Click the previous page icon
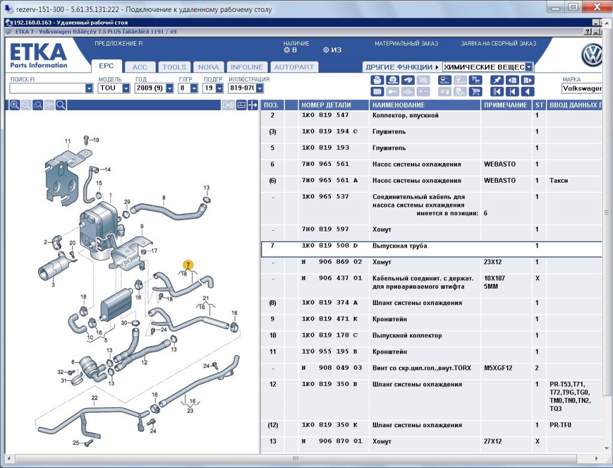This screenshot has width=613, height=468. tap(512, 80)
